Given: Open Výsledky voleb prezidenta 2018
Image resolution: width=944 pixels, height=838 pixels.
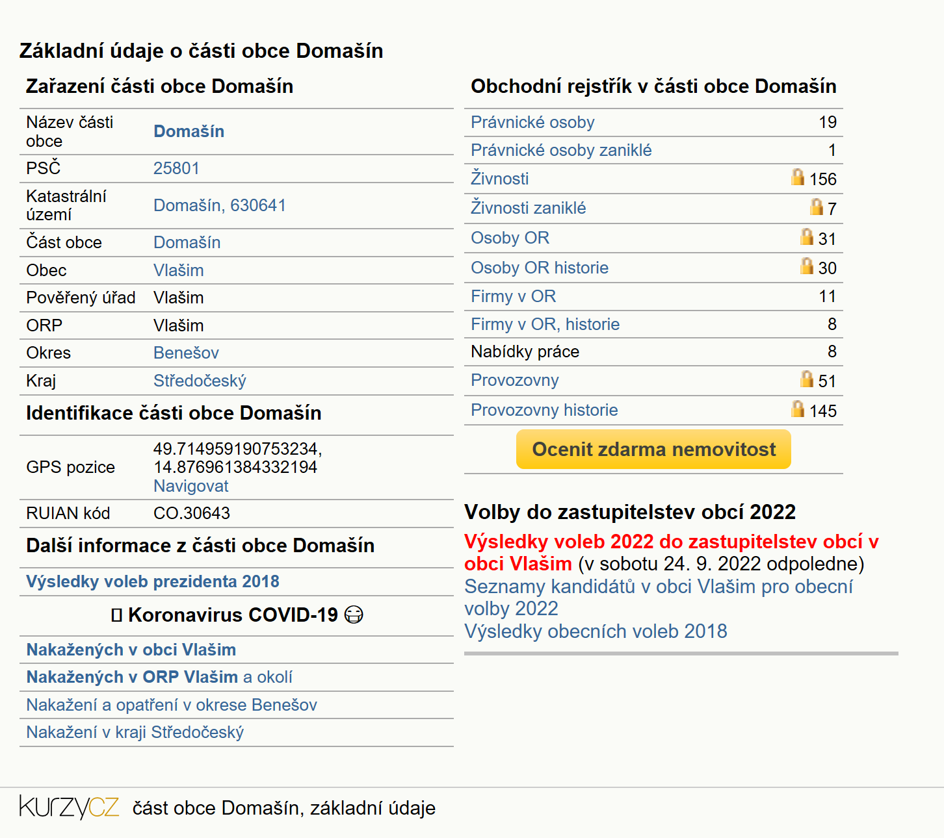Looking at the screenshot, I should pos(153,581).
